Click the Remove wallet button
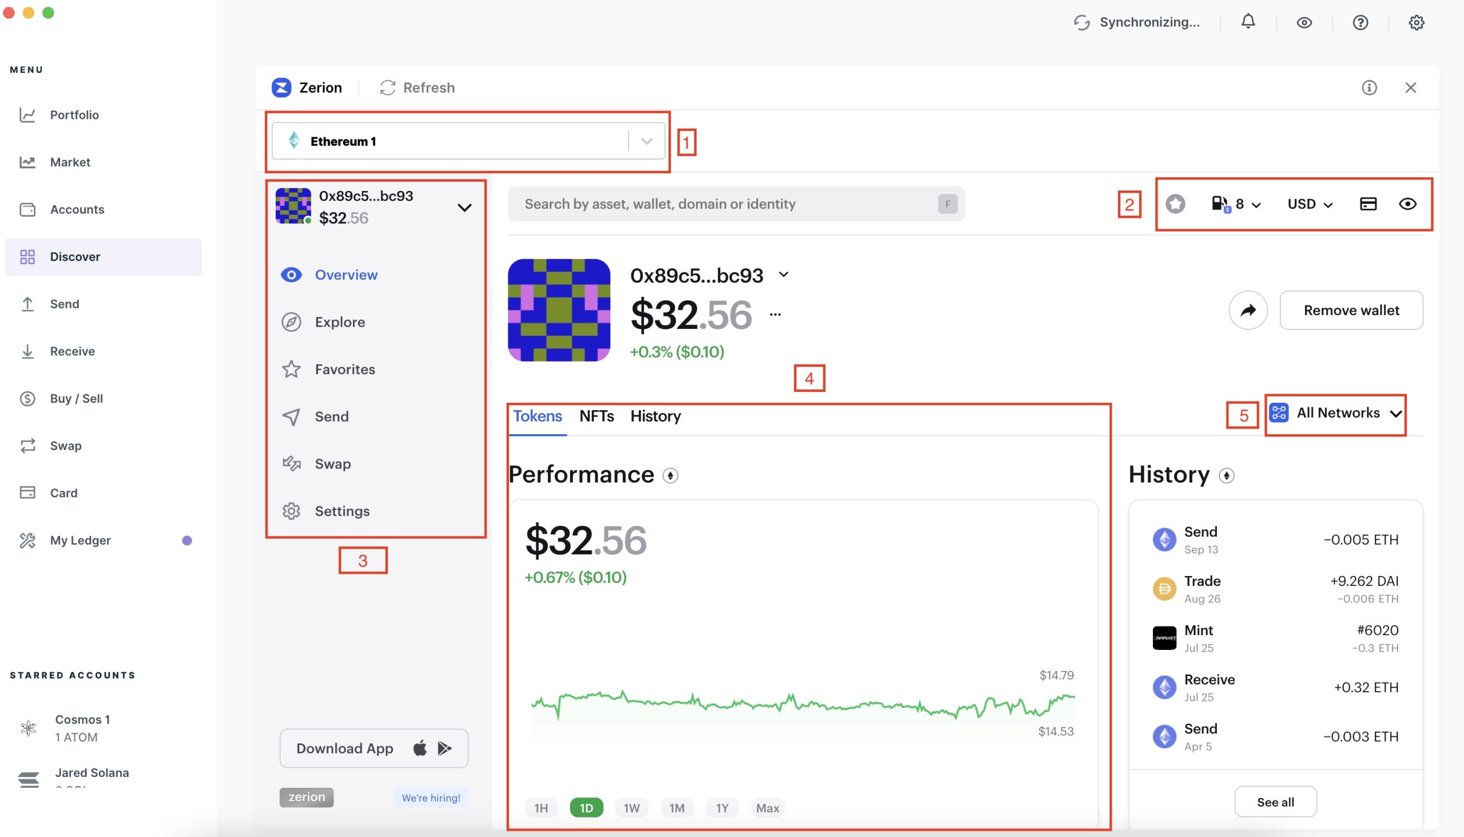 pos(1351,311)
